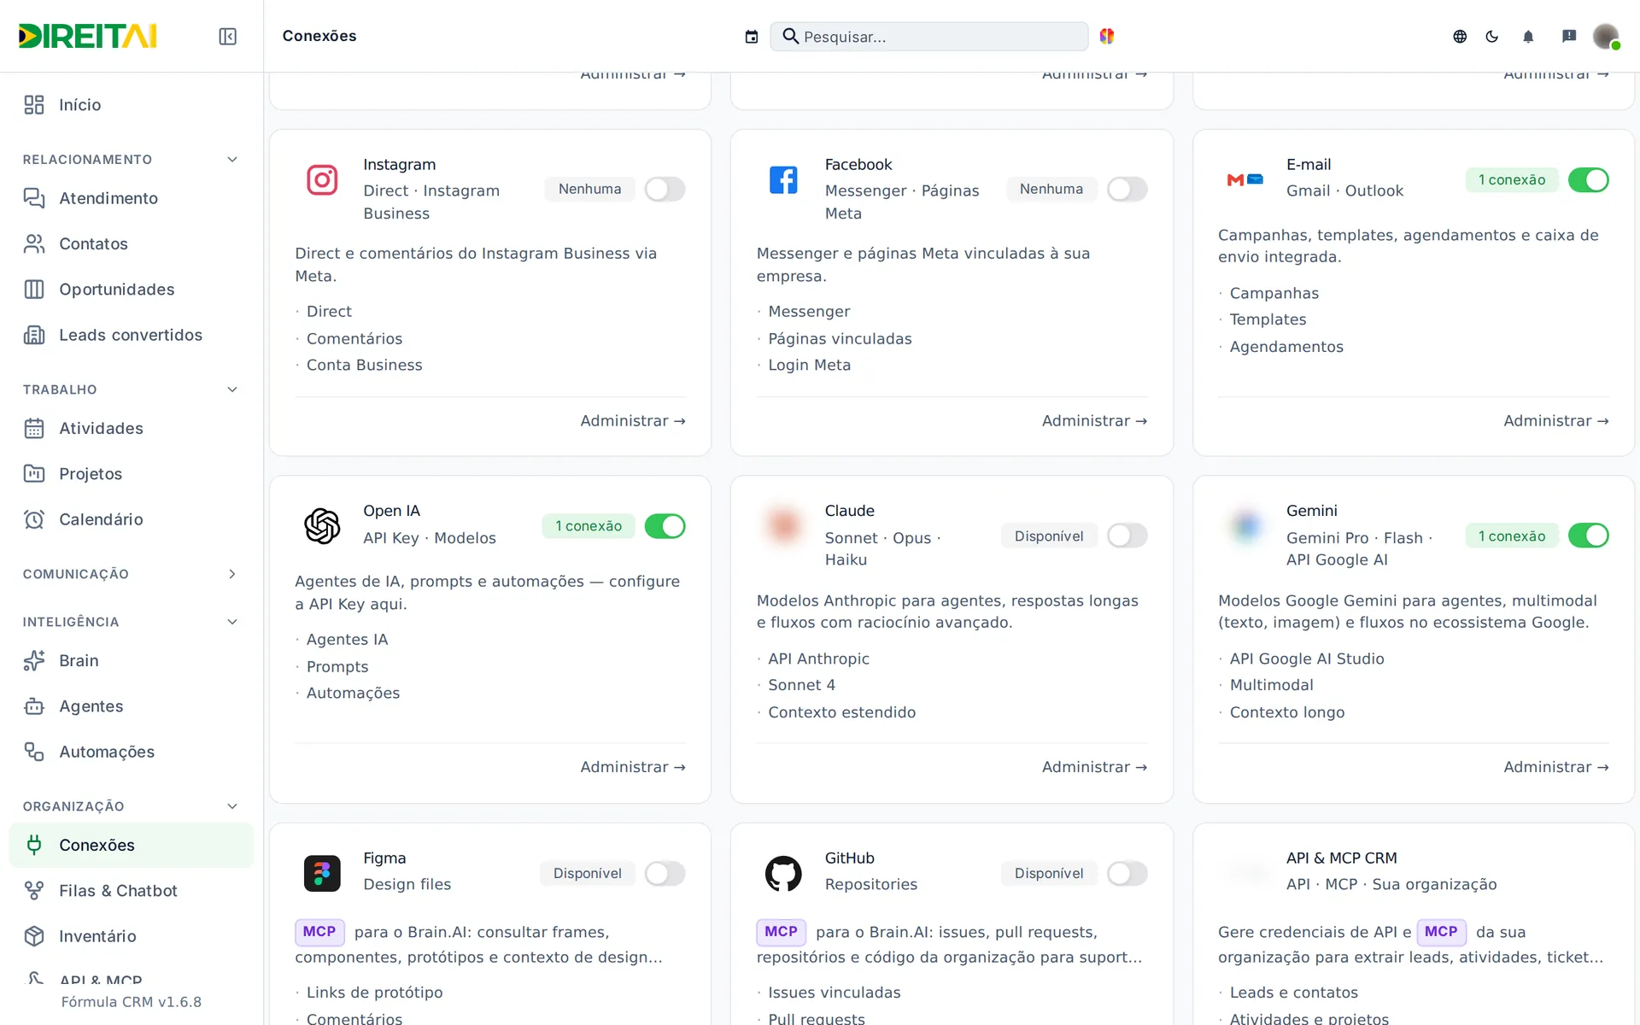Click the OpenAI logo icon

pyautogui.click(x=322, y=526)
